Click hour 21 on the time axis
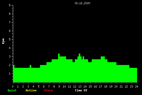The image size is (142, 95). [x=121, y=86]
